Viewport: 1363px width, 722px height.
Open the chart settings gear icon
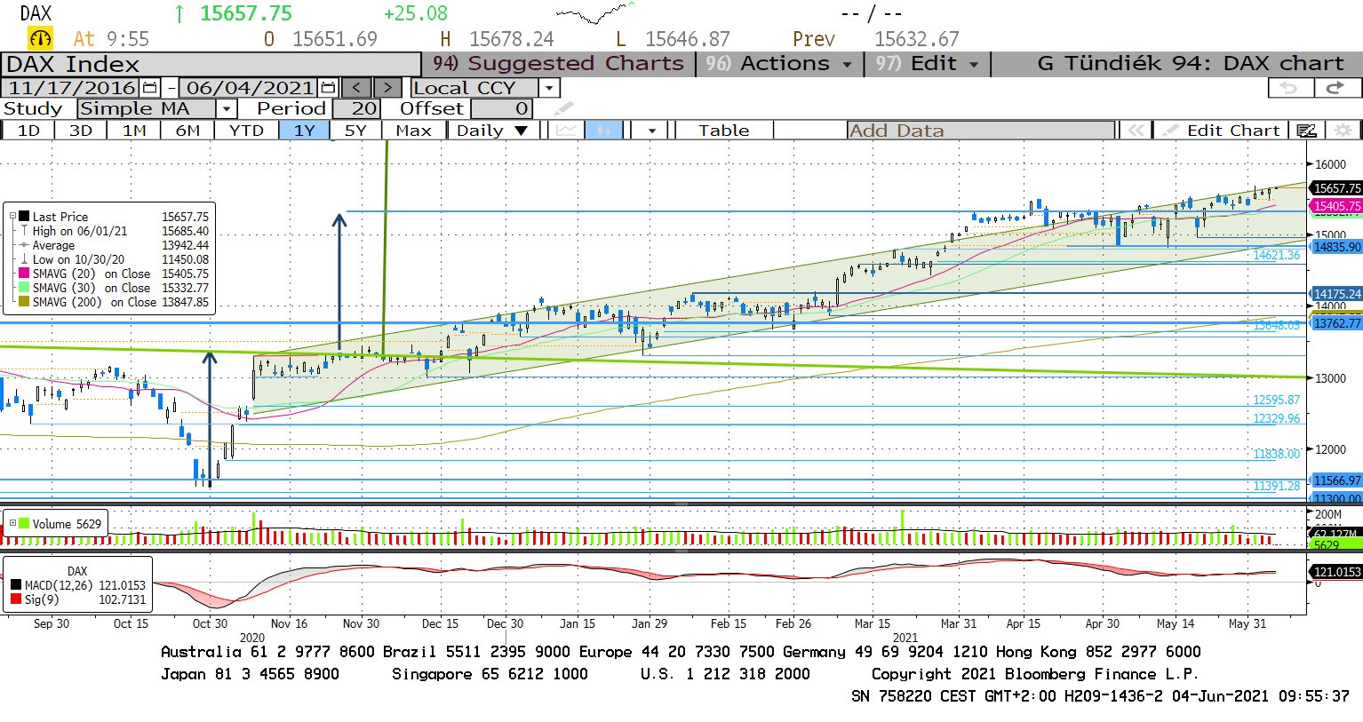[1343, 131]
